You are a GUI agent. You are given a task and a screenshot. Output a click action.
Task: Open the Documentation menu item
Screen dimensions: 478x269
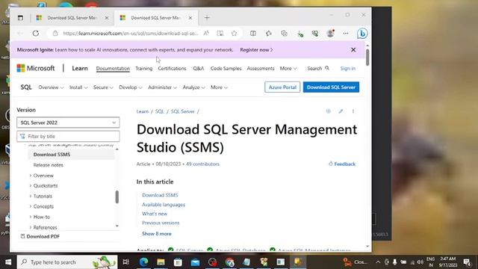click(x=113, y=68)
